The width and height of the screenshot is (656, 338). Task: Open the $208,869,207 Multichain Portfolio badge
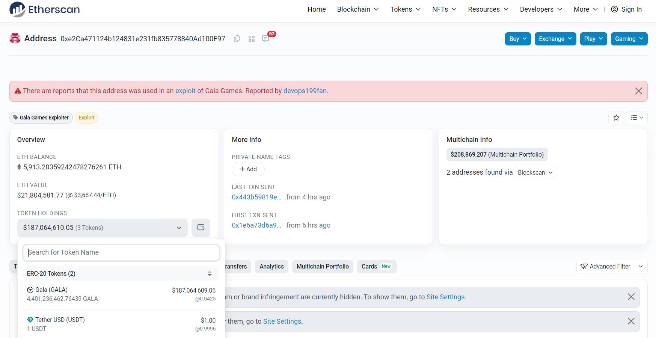pyautogui.click(x=497, y=154)
